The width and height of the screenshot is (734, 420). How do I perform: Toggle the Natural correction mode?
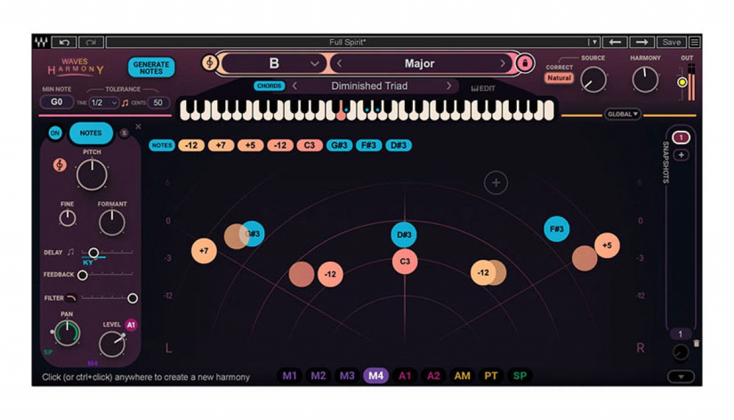(x=559, y=78)
